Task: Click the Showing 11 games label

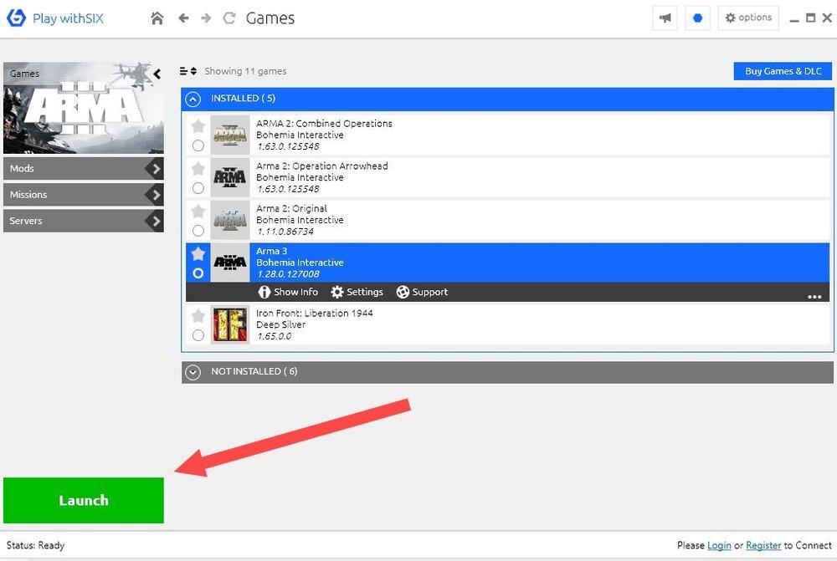Action: click(x=245, y=71)
